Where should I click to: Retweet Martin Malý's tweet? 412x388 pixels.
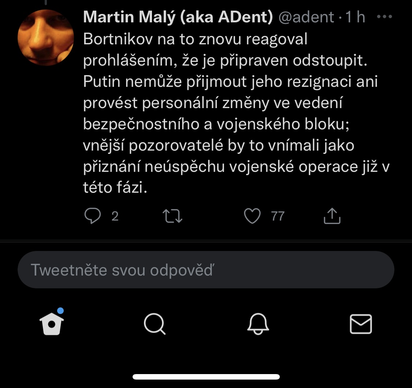[x=172, y=216]
